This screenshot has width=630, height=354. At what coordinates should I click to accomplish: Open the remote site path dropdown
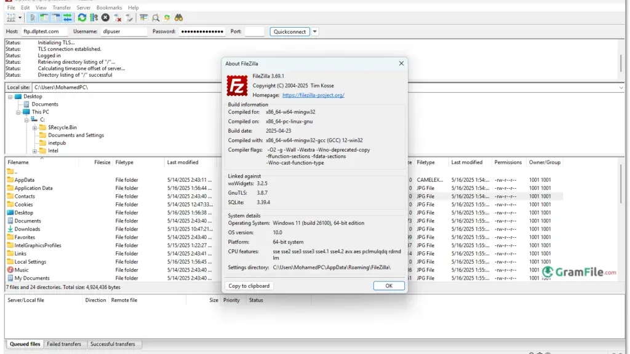621,87
